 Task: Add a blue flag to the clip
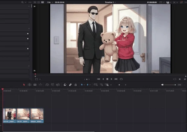[82, 85]
